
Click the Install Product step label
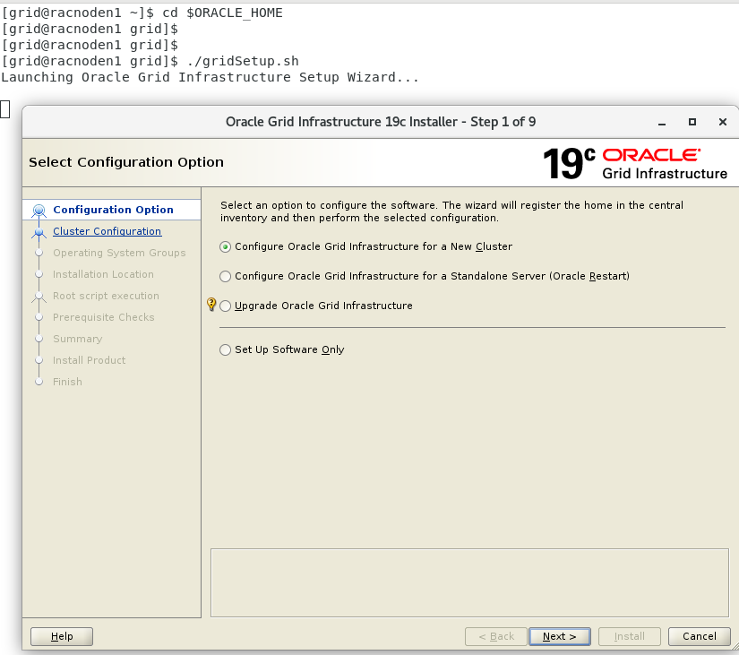tap(89, 360)
